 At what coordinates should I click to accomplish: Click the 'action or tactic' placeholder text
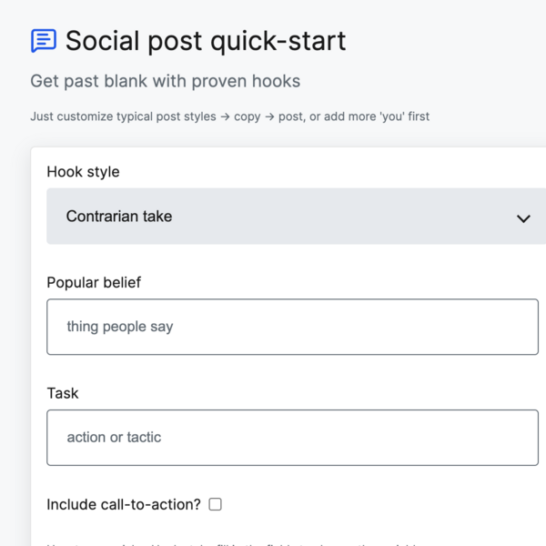click(x=114, y=437)
